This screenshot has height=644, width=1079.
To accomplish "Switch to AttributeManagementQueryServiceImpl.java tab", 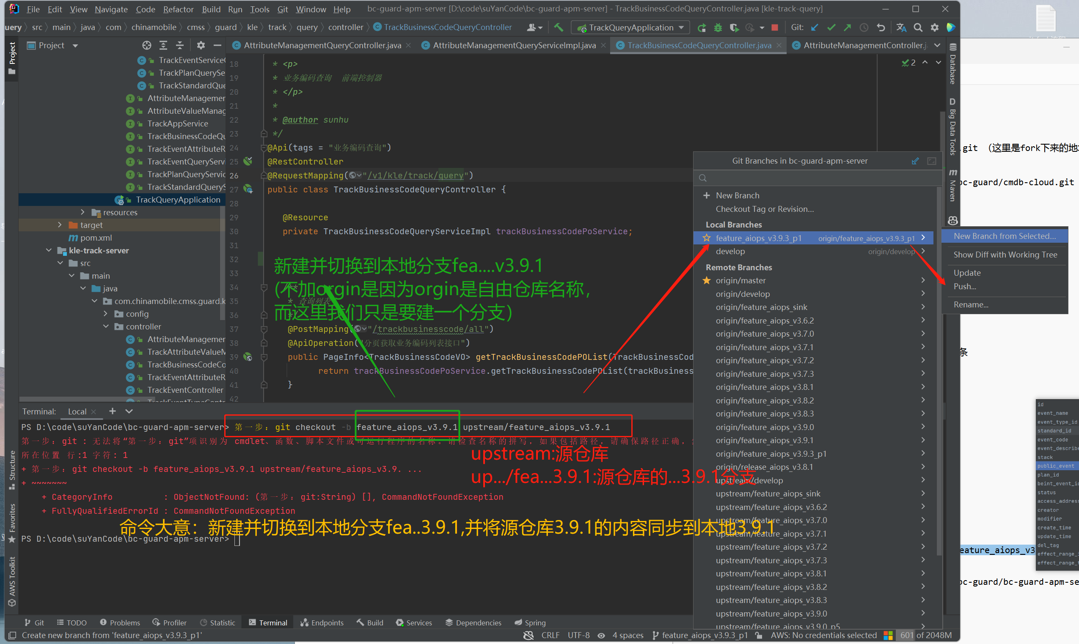I will pyautogui.click(x=514, y=45).
